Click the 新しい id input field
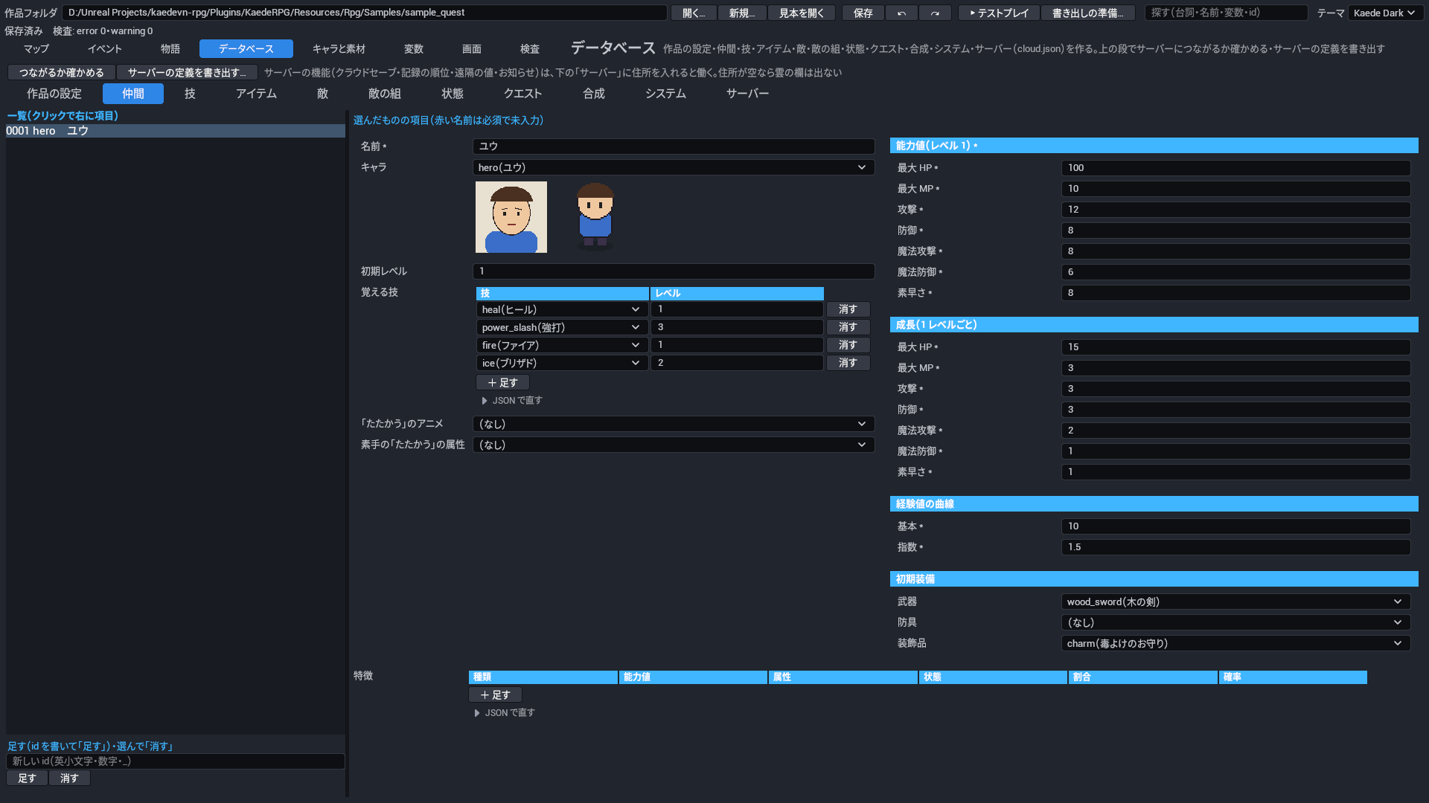Image resolution: width=1429 pixels, height=803 pixels. click(x=176, y=761)
